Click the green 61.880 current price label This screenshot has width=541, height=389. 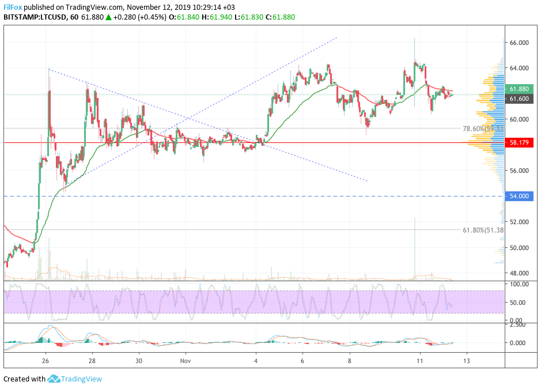(x=519, y=89)
